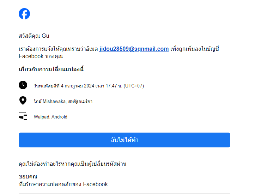Click the ทีมรักษาความปลอดภัยของ Facebook signature

[63, 184]
